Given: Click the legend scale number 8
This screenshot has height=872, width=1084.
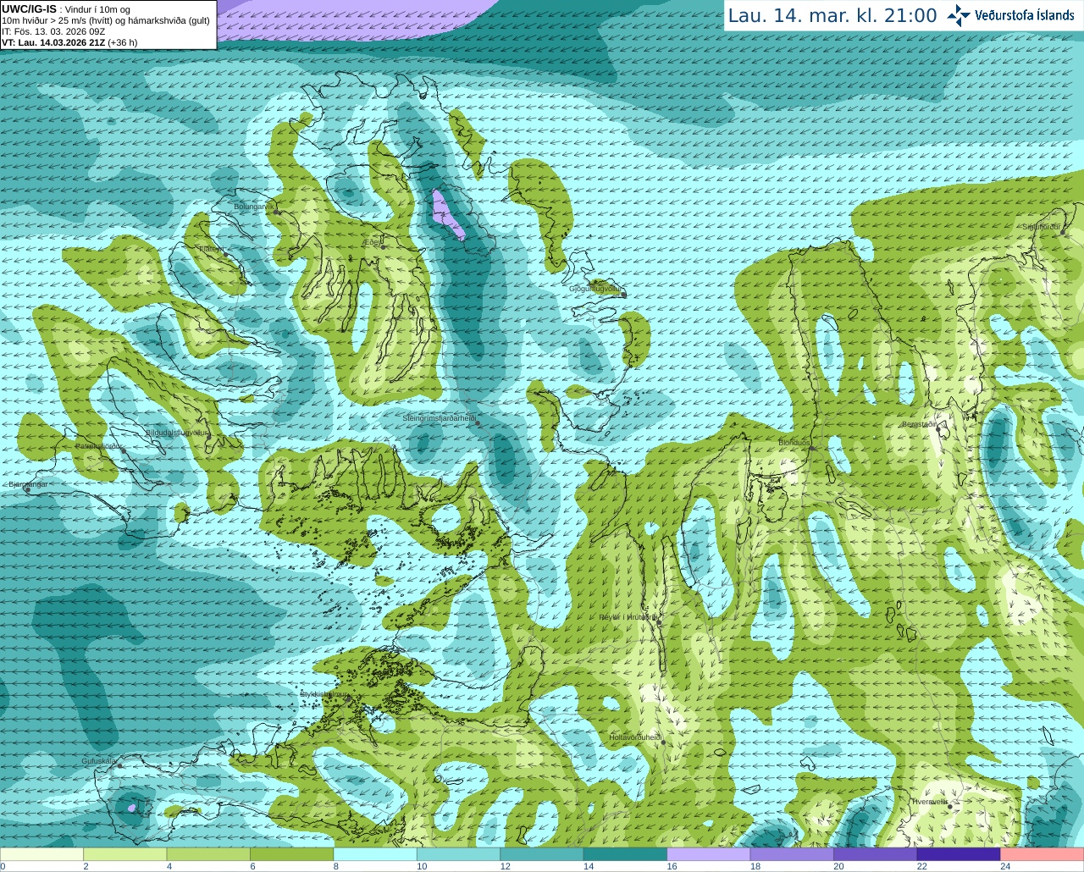Looking at the screenshot, I should [335, 866].
